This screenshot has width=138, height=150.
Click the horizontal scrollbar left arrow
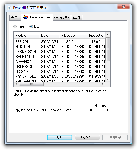coord(16,84)
